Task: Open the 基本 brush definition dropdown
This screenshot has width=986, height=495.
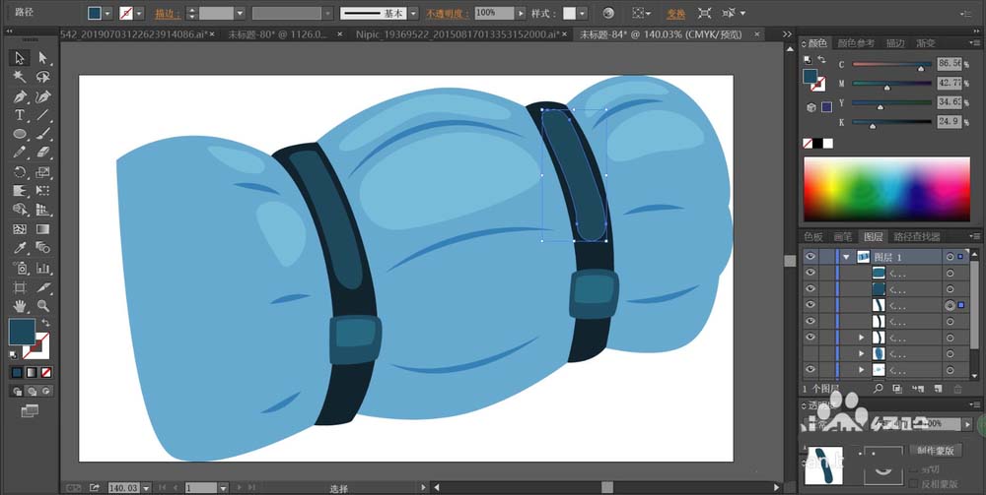Action: click(x=412, y=13)
